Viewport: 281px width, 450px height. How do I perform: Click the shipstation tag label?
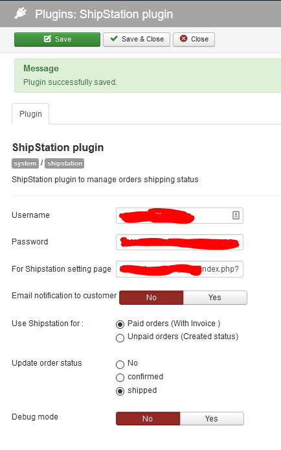pyautogui.click(x=65, y=163)
